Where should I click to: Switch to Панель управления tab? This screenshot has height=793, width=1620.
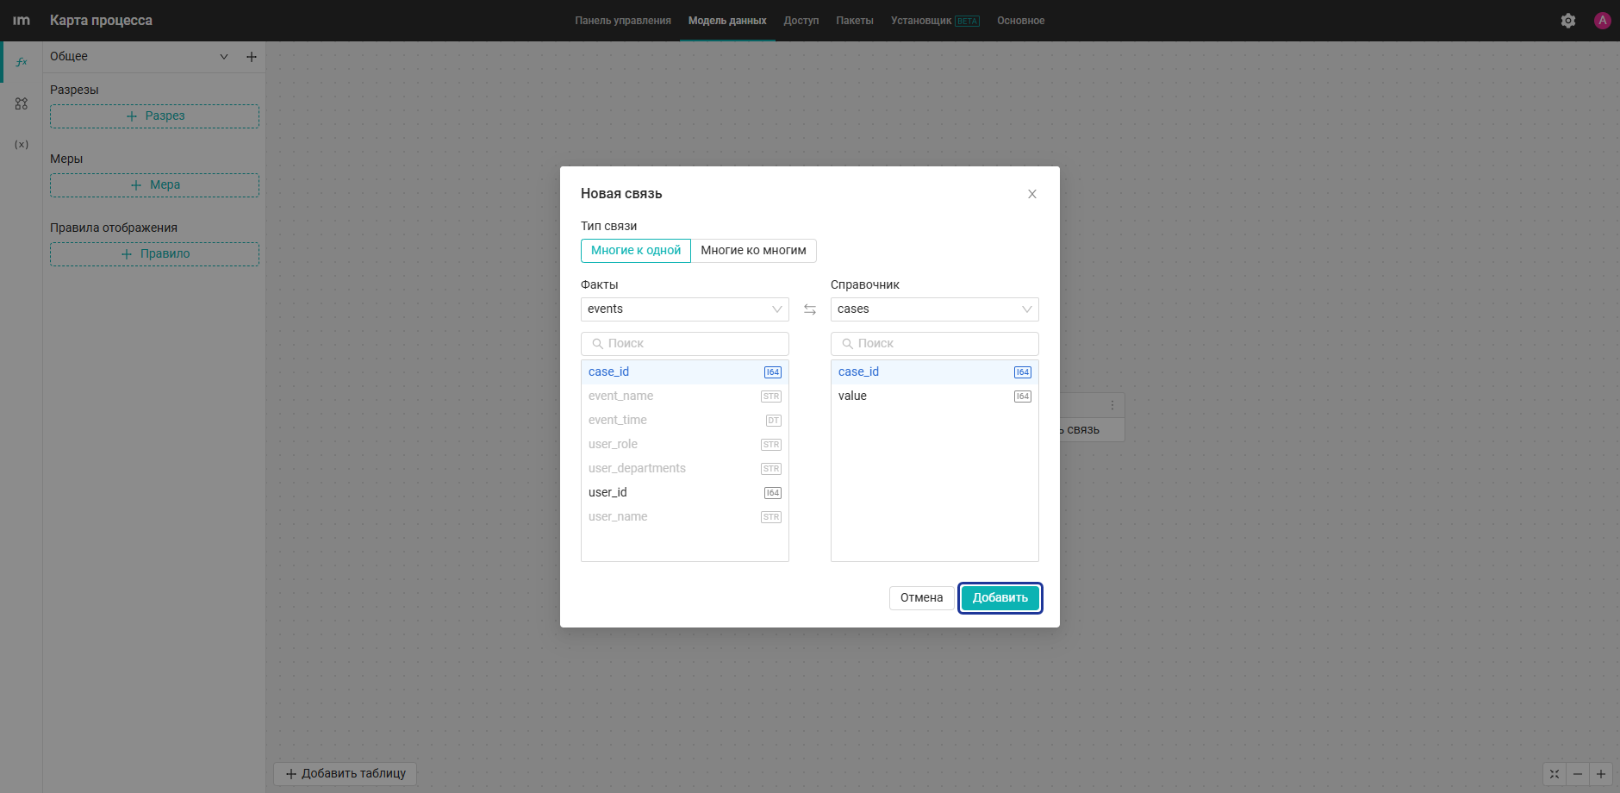coord(623,21)
